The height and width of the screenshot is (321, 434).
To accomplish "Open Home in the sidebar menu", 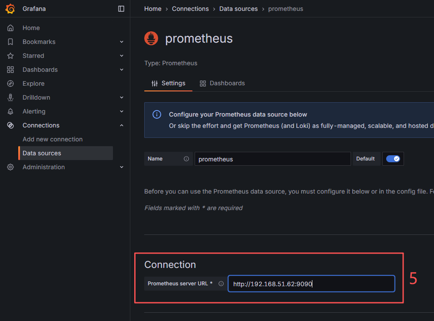I will [31, 28].
